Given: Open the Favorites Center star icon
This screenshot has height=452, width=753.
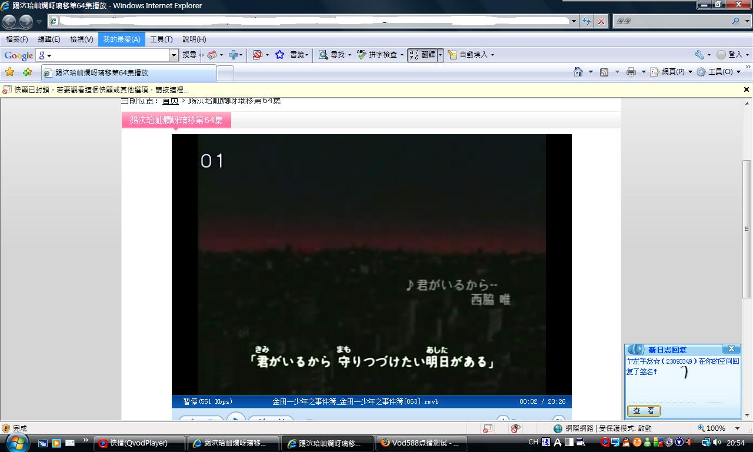Looking at the screenshot, I should pyautogui.click(x=9, y=72).
